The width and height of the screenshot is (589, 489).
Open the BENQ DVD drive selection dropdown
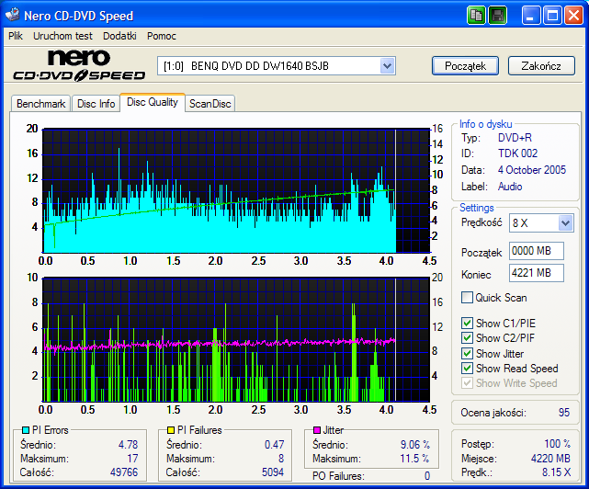tap(387, 66)
